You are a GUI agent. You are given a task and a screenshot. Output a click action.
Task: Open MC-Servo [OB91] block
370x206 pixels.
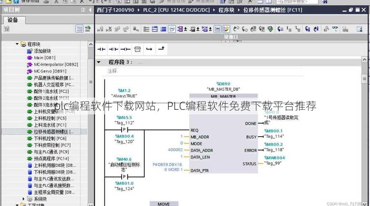(50, 71)
